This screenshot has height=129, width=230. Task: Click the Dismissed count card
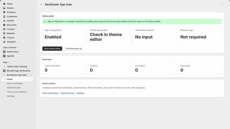tap(200, 68)
